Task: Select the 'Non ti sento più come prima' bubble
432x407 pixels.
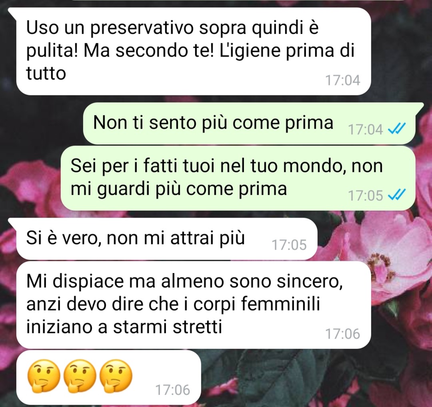Action: tap(249, 123)
